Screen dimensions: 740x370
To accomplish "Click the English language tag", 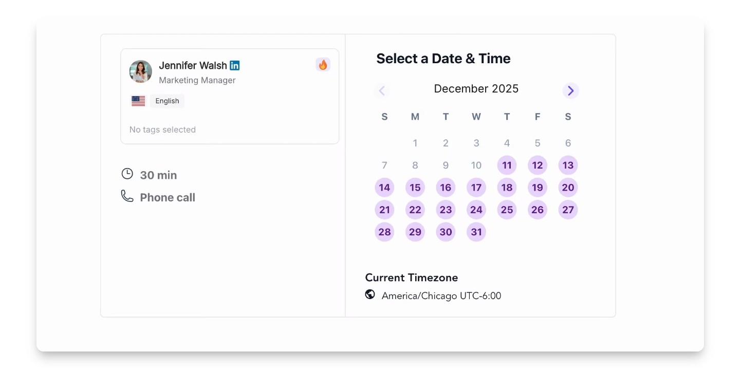I will (x=167, y=101).
